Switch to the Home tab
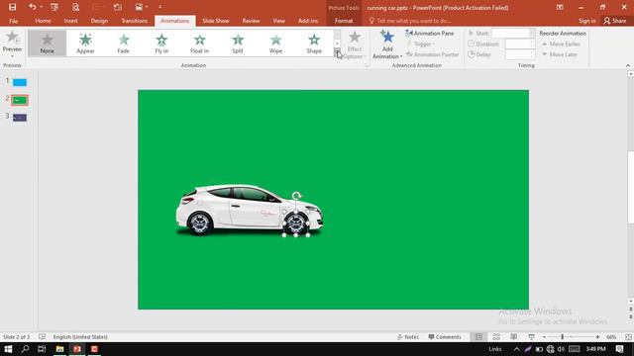This screenshot has width=634, height=356. pos(43,21)
